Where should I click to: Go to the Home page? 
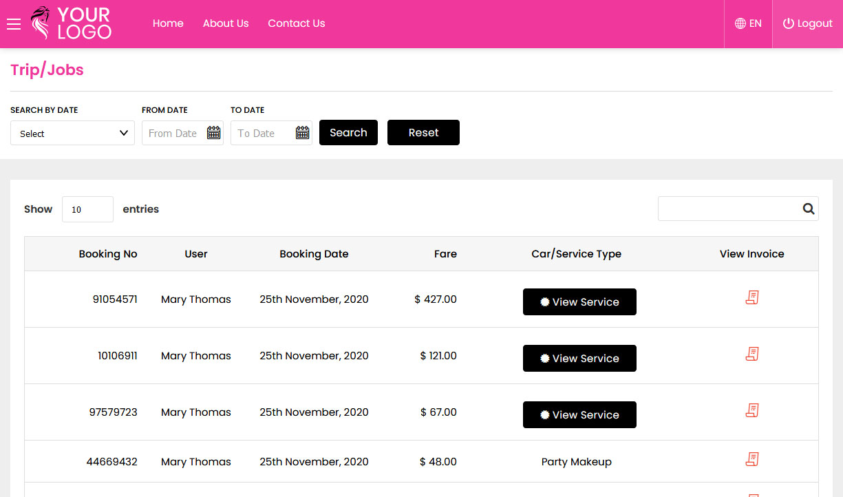168,23
